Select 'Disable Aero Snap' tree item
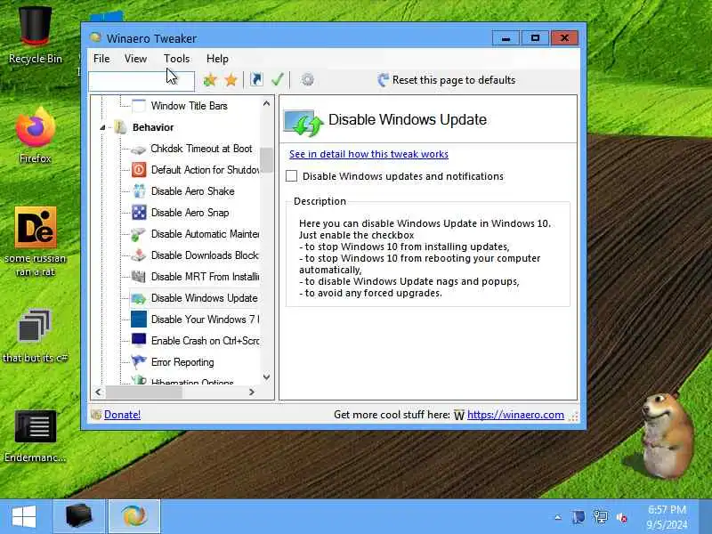This screenshot has height=534, width=712. (190, 213)
